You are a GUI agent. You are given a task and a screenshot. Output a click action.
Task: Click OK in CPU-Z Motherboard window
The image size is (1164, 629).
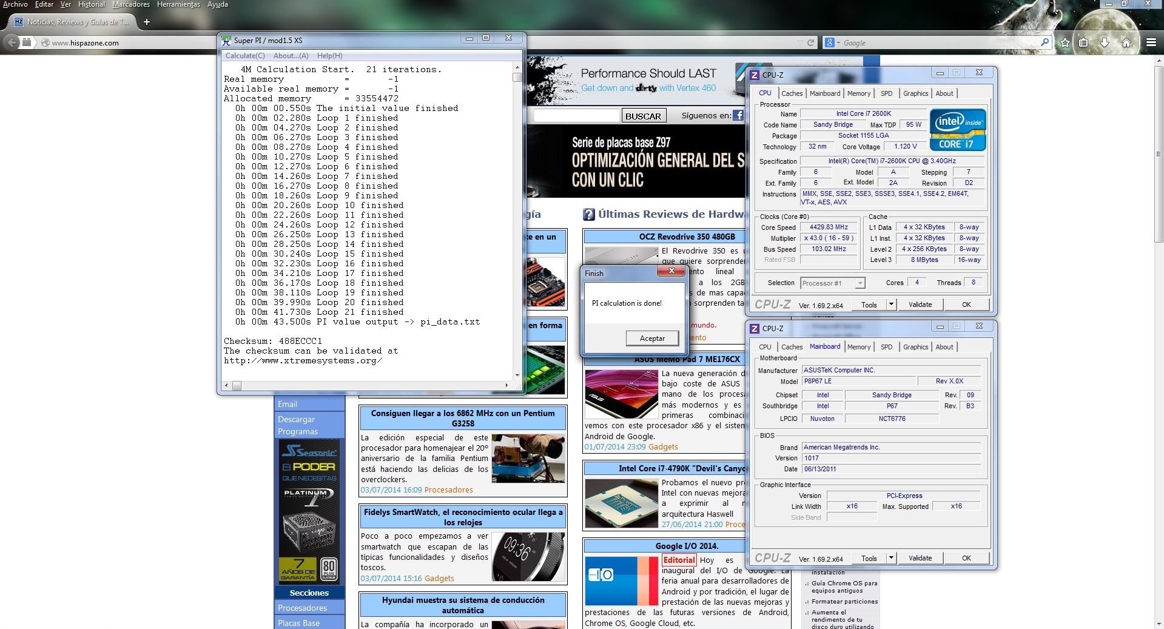(966, 558)
